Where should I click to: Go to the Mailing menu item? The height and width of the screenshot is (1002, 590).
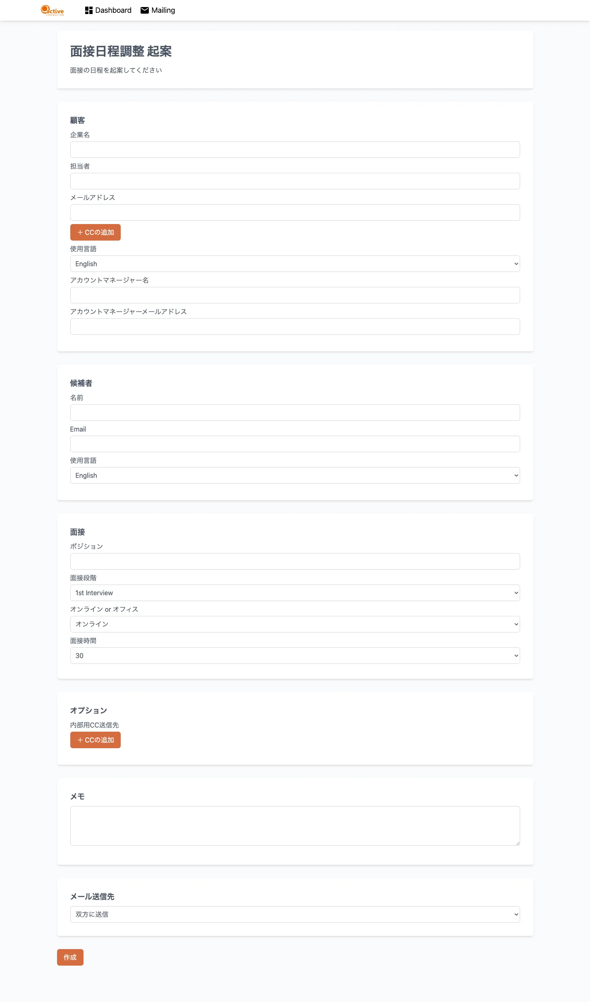[163, 10]
